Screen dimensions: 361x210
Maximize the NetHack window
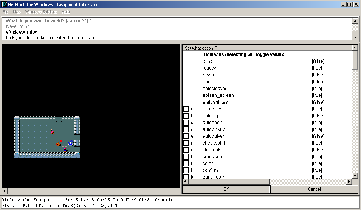pos(349,5)
